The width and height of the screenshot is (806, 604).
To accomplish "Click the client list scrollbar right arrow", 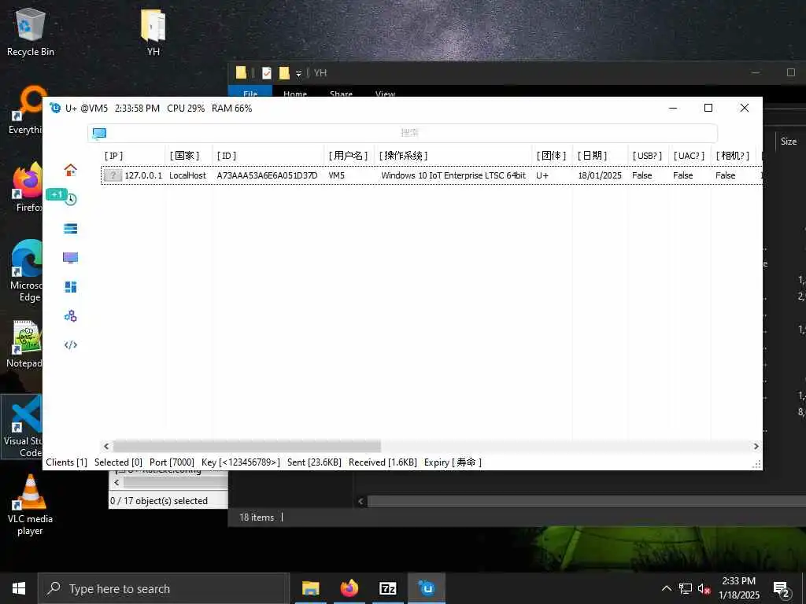I will point(756,447).
